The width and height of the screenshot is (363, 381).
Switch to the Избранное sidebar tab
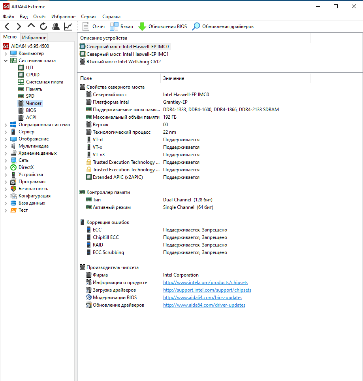34,38
